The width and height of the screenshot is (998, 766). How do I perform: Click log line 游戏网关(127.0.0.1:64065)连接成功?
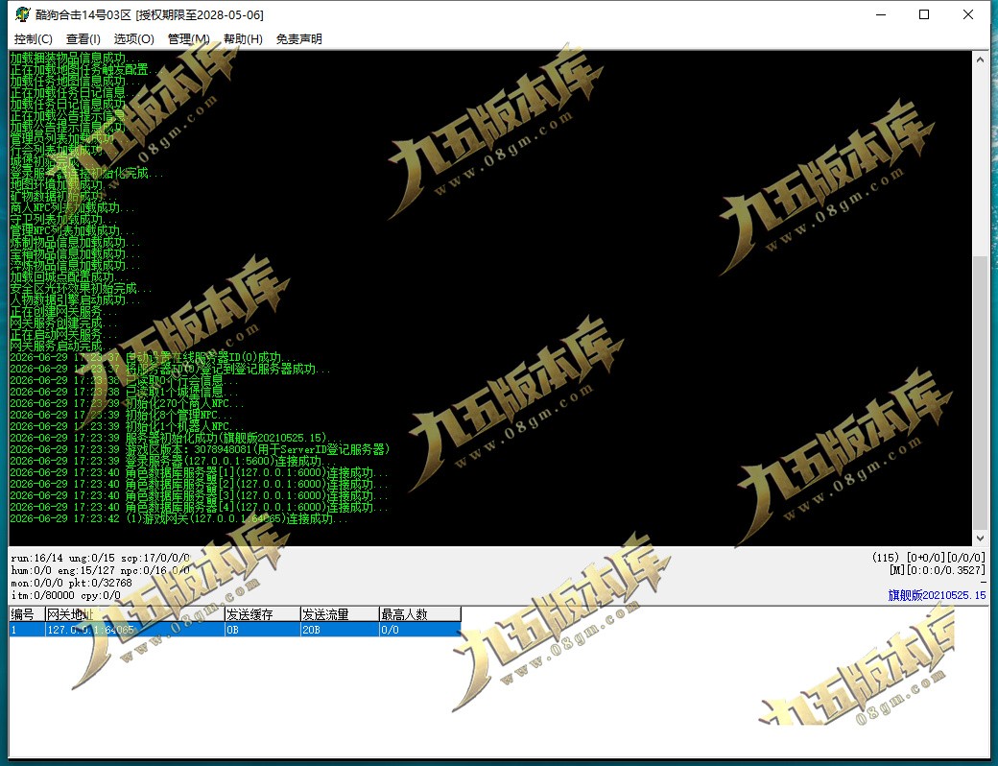[x=178, y=519]
